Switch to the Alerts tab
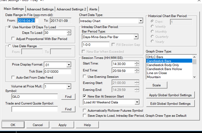This screenshot has width=202, height=133. (93, 9)
